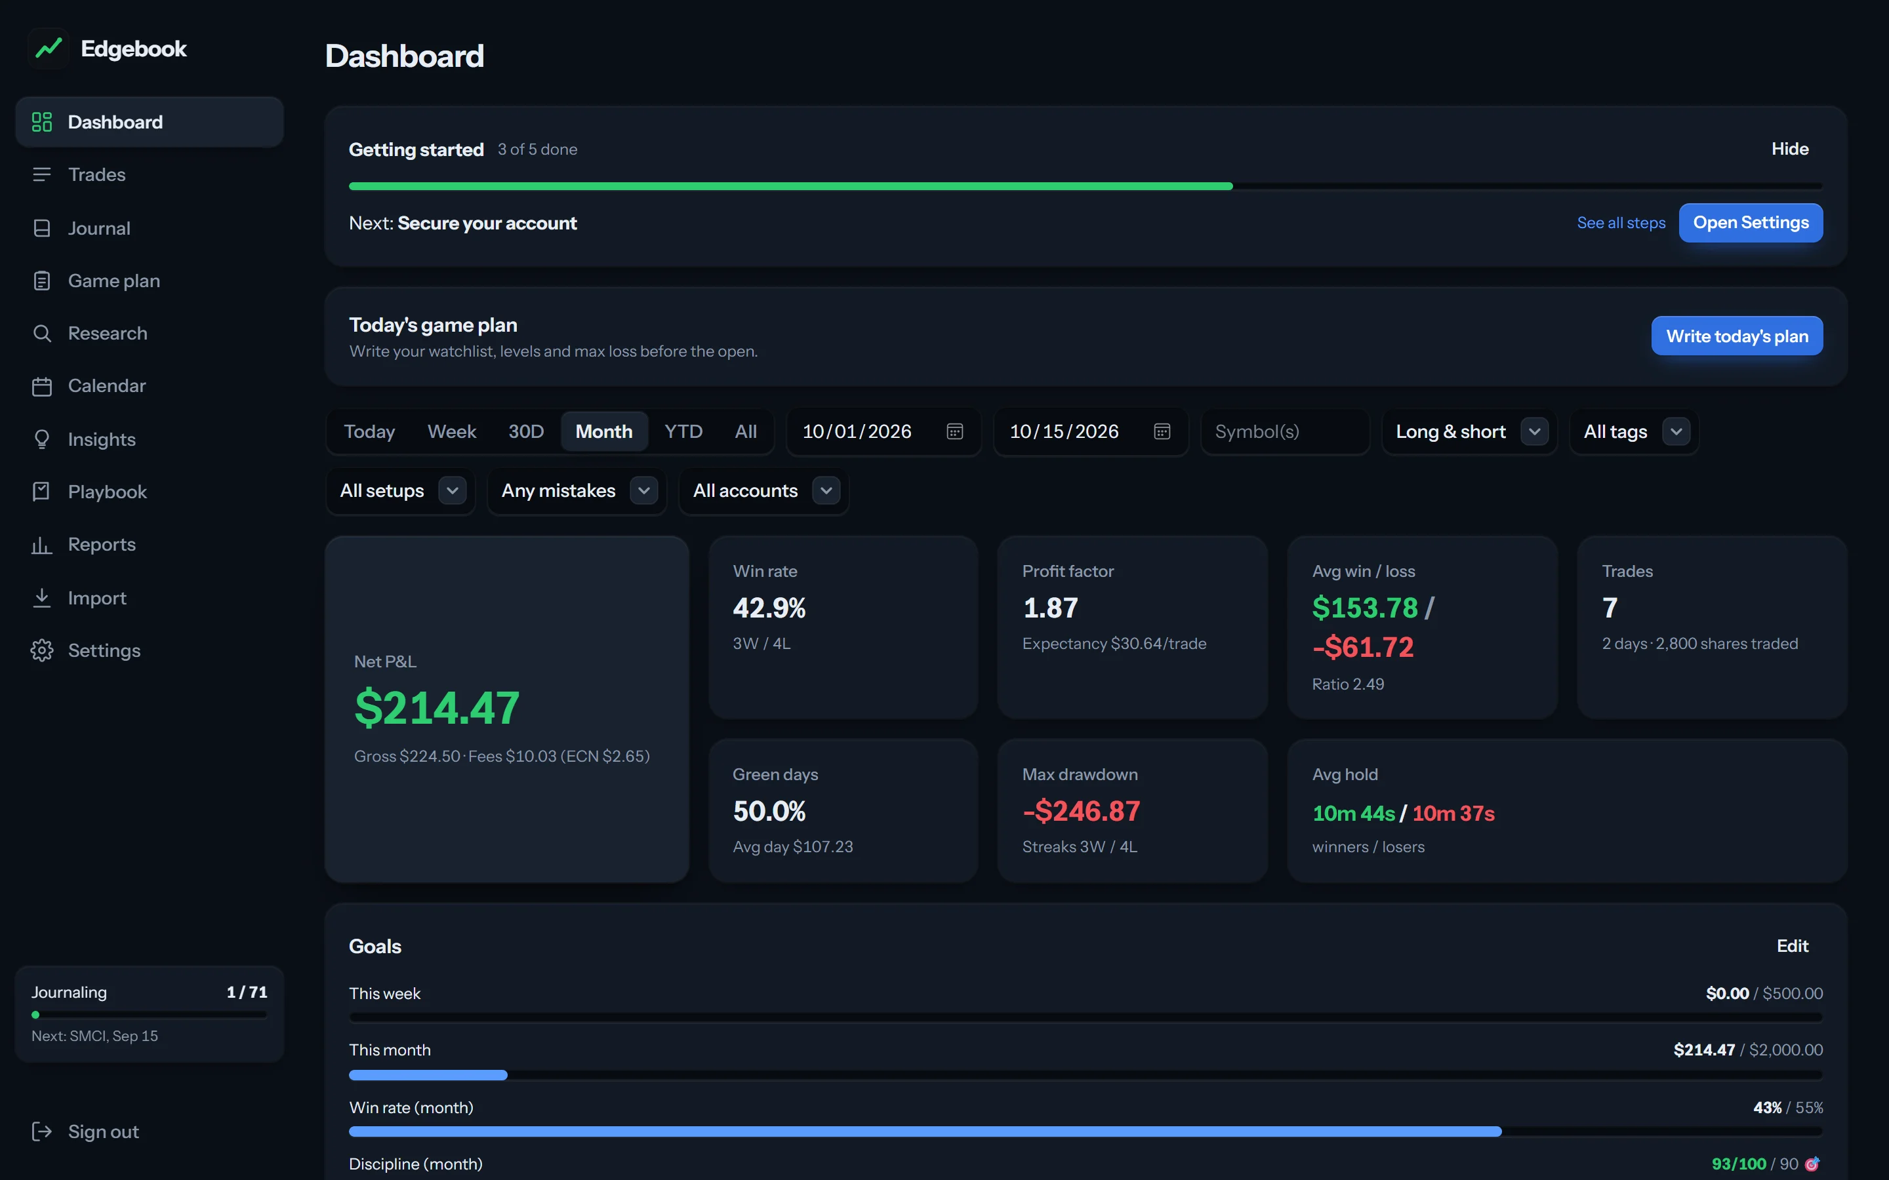The image size is (1889, 1180).
Task: Click the Trades list icon
Action: coord(41,174)
